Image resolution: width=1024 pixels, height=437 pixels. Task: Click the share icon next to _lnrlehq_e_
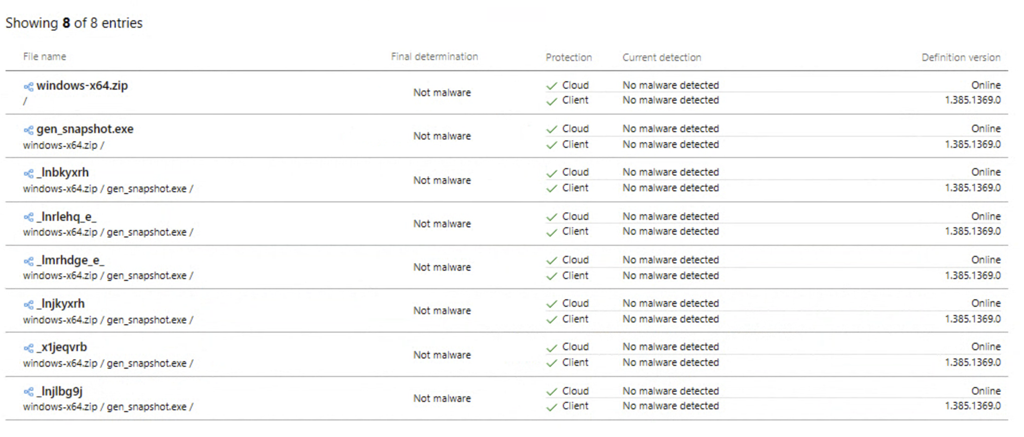(x=29, y=216)
